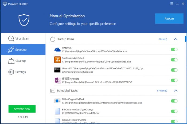Screen dimensions: 187x124
Task: Click the Scheduled Tasks section header
Action: coord(67,91)
